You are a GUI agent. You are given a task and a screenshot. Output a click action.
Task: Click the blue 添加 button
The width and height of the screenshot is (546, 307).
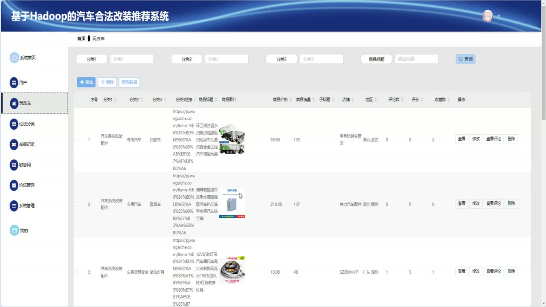[x=86, y=82]
